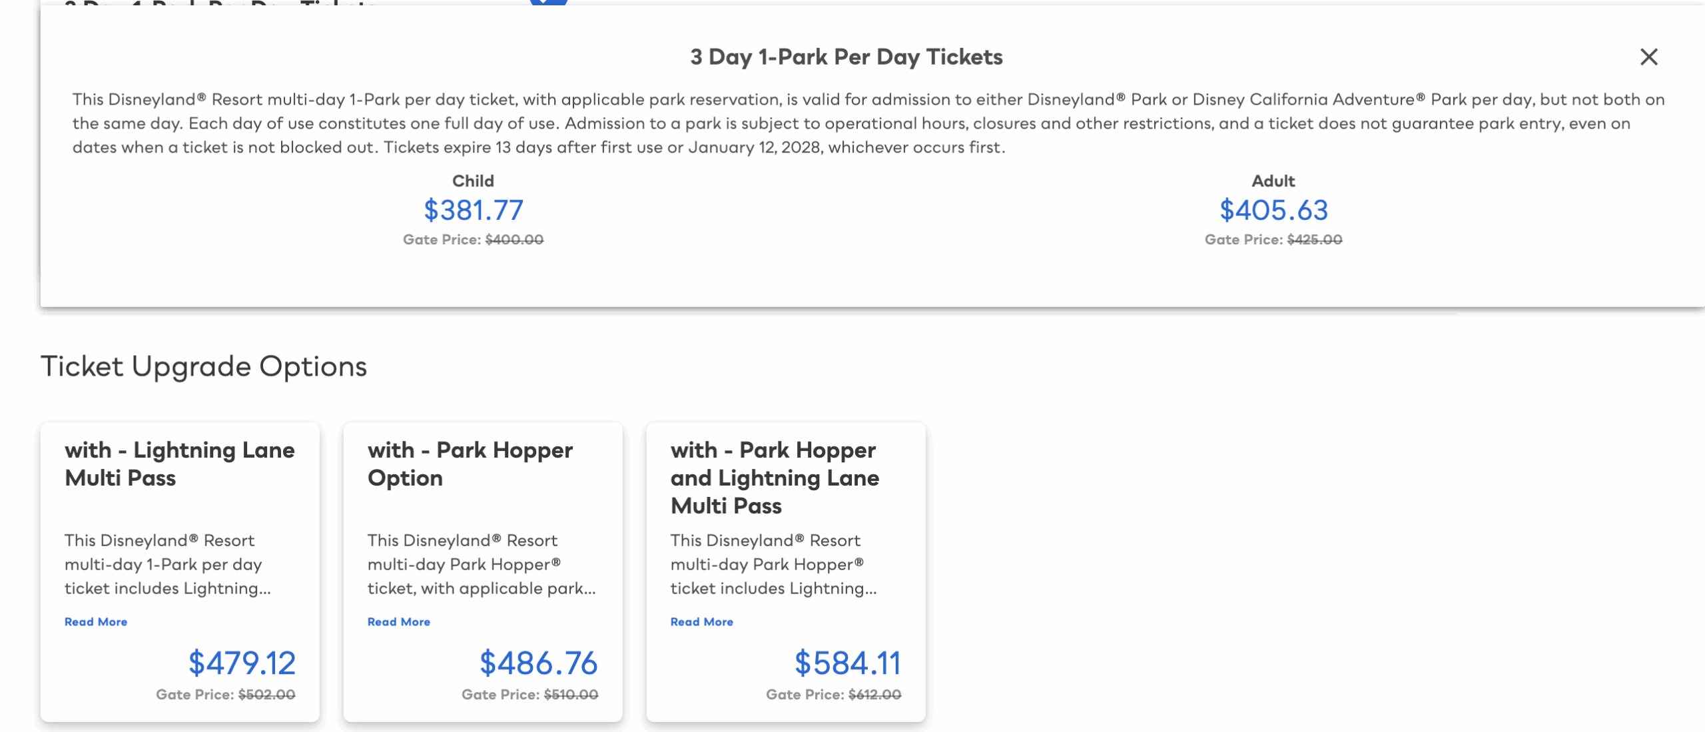Click the $479.12 upgrade price

[242, 663]
